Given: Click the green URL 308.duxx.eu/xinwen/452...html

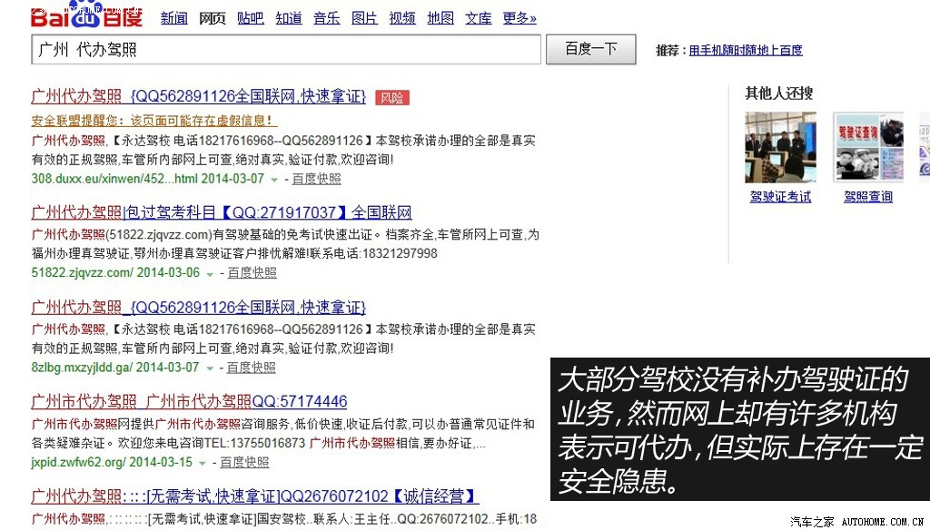Looking at the screenshot, I should (x=114, y=179).
